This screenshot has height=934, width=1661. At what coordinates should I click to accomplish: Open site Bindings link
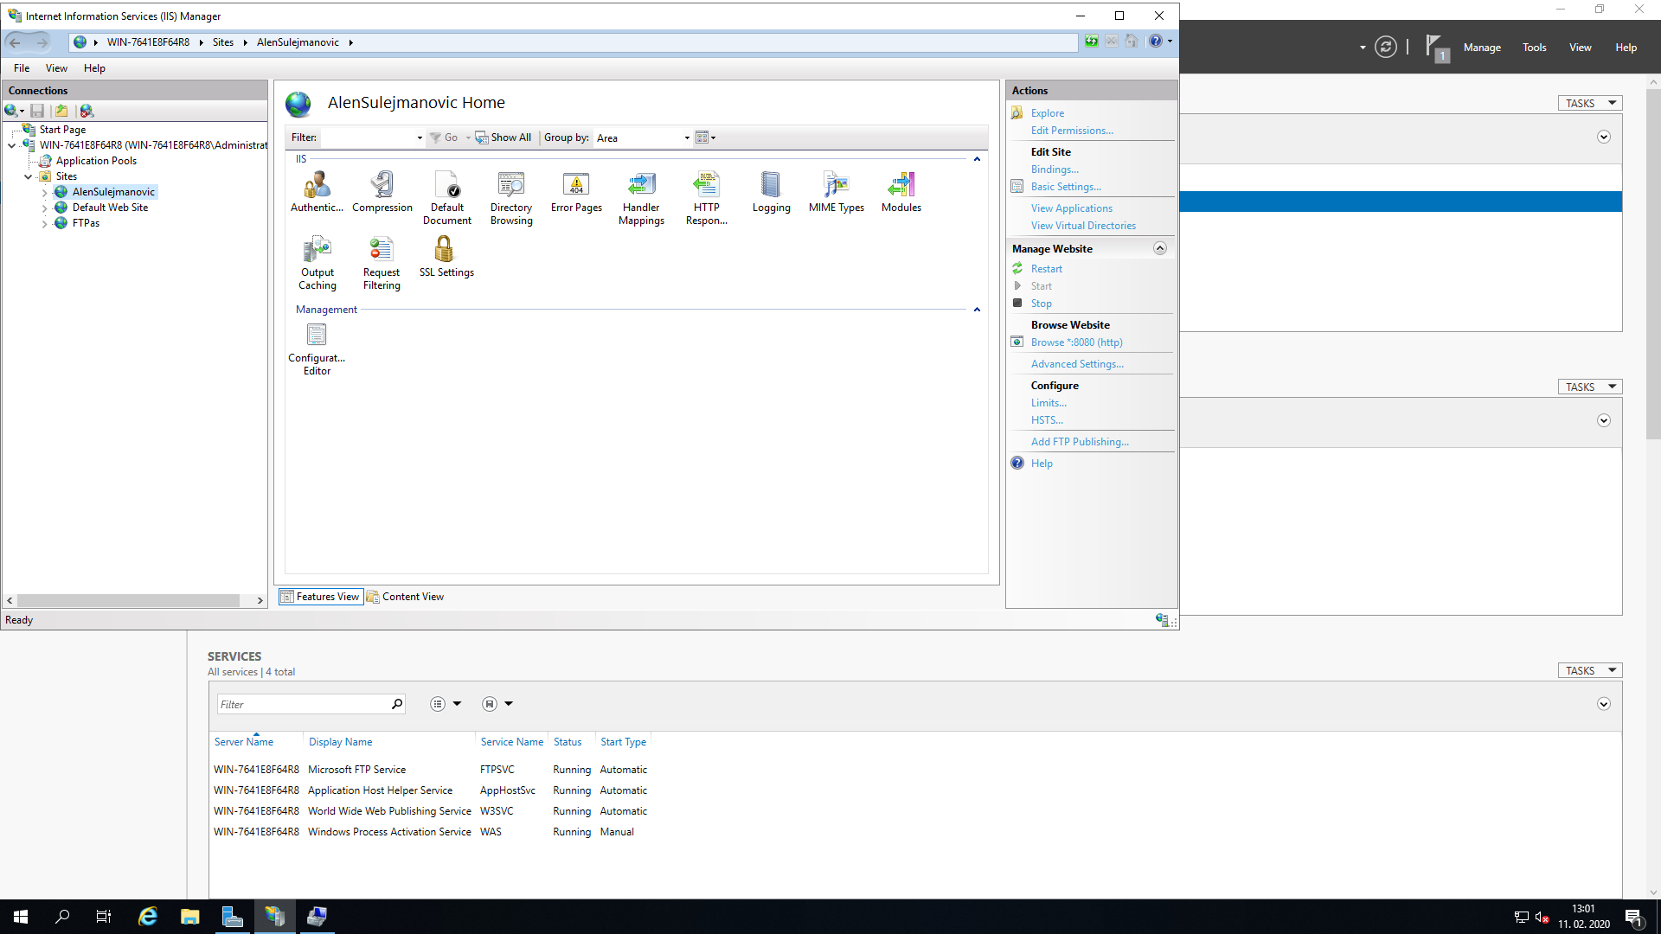pyautogui.click(x=1054, y=170)
